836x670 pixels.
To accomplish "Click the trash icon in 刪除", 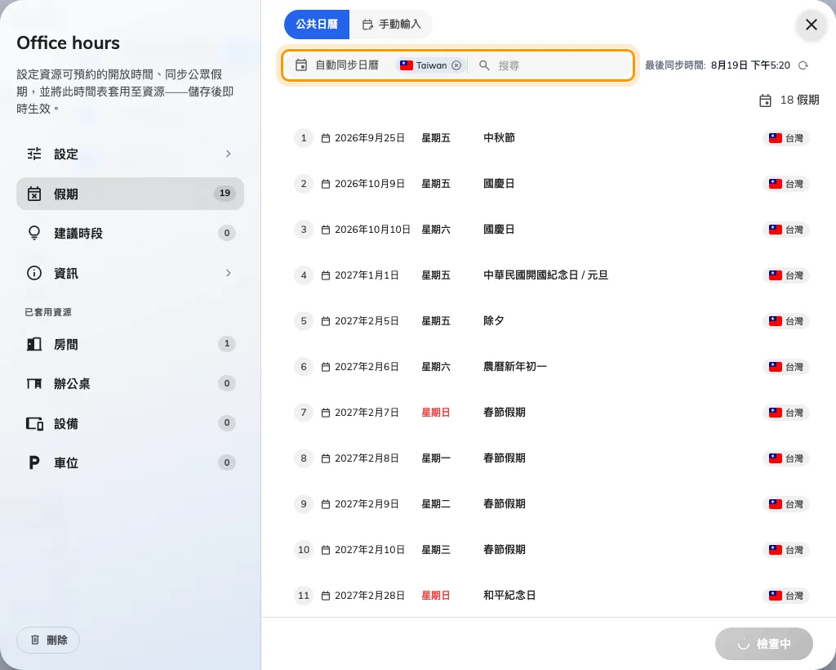I will pos(35,640).
